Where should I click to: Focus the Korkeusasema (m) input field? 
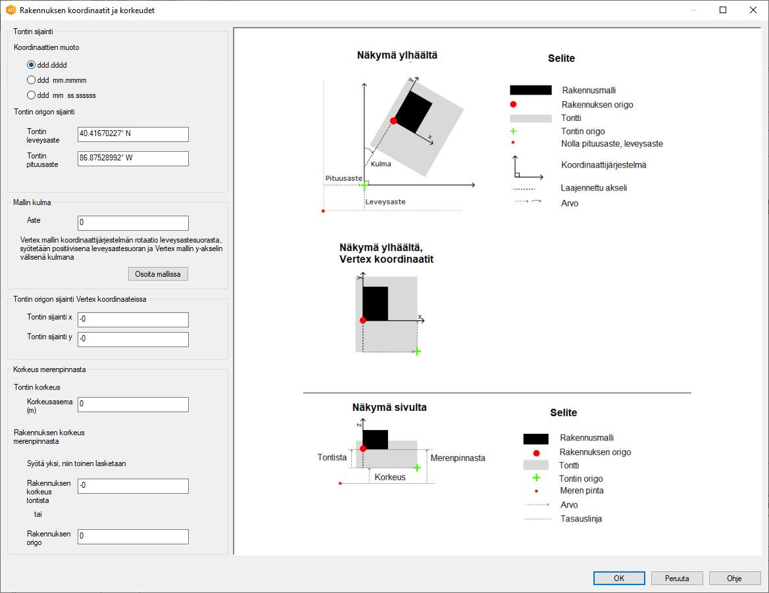(133, 404)
